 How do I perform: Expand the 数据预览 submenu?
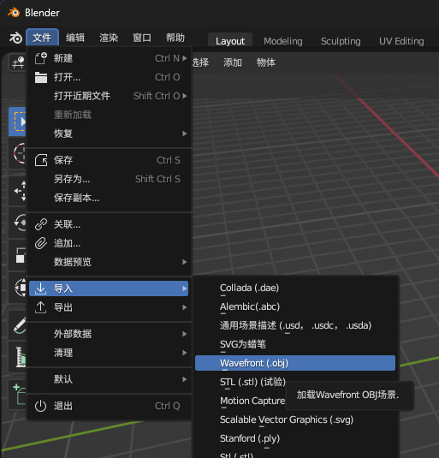[x=109, y=262]
